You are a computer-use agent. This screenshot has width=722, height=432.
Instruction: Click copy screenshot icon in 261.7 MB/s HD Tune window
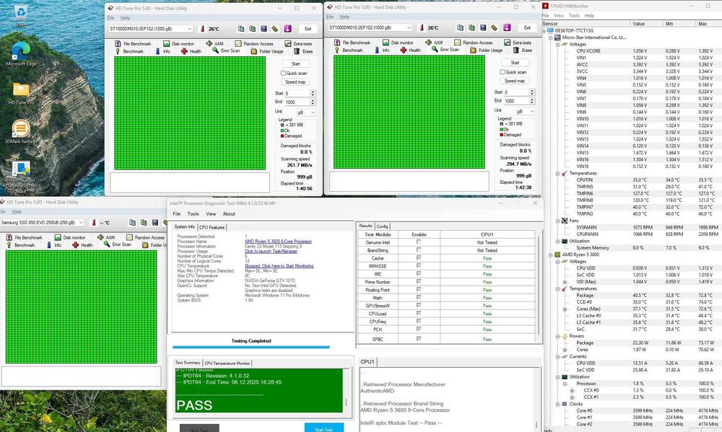click(x=252, y=29)
